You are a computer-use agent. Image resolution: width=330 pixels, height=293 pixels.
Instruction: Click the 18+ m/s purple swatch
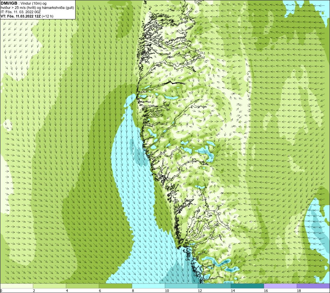click(x=313, y=286)
